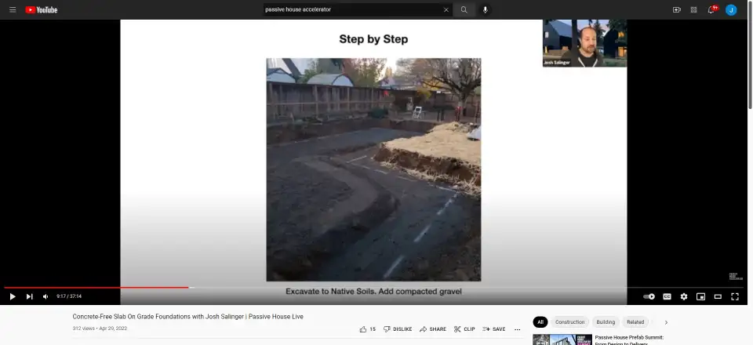Clear the search box text
Image resolution: width=753 pixels, height=345 pixels.
[x=446, y=9]
